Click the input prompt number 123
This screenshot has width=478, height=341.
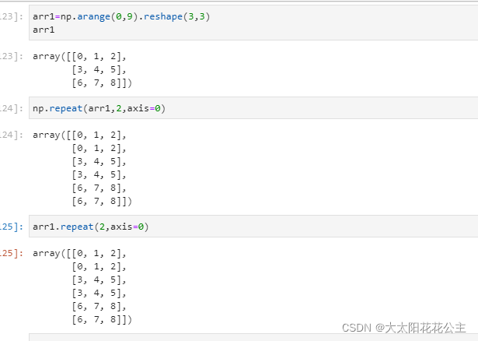(11, 16)
